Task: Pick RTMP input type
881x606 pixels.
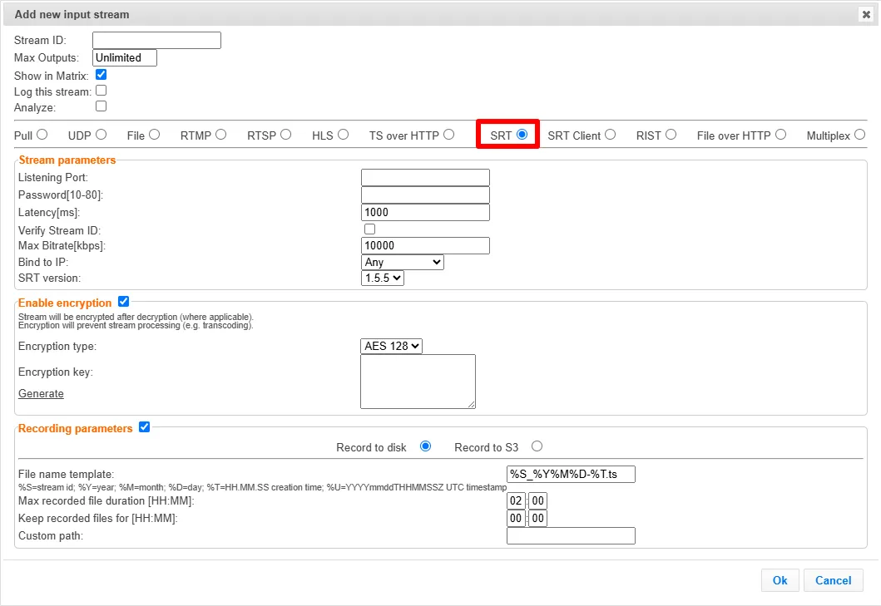Action: [220, 135]
